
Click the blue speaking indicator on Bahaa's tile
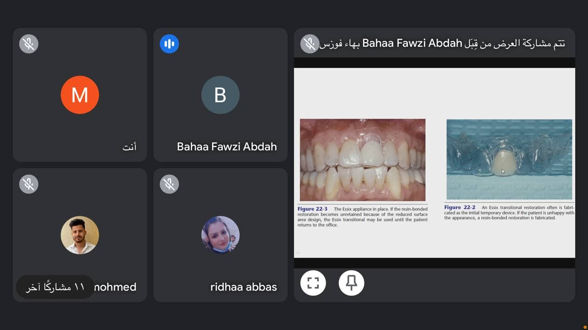[x=169, y=44]
